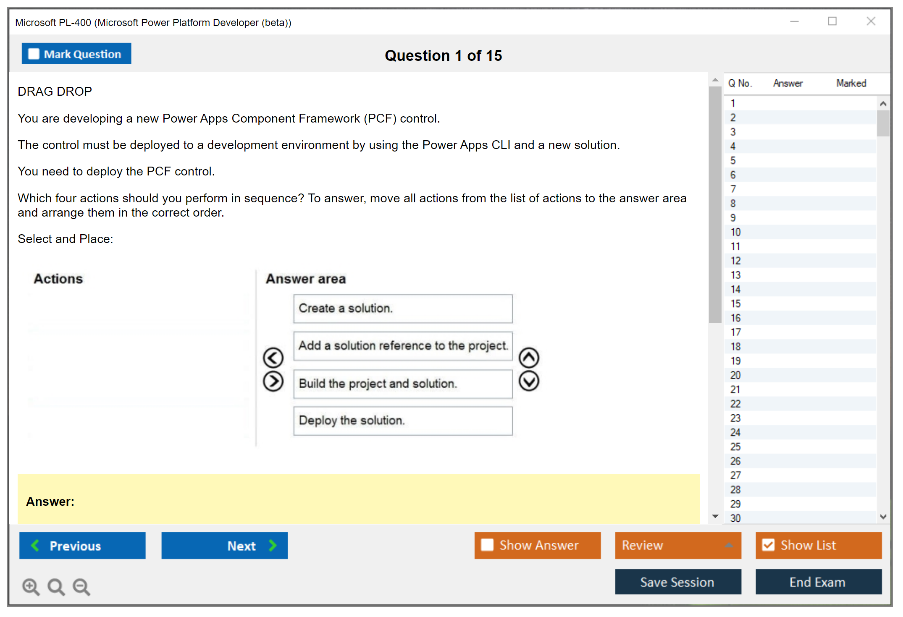
Task: Select question 15 in the list
Action: coord(735,303)
